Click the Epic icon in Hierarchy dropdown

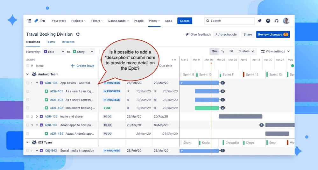click(46, 52)
